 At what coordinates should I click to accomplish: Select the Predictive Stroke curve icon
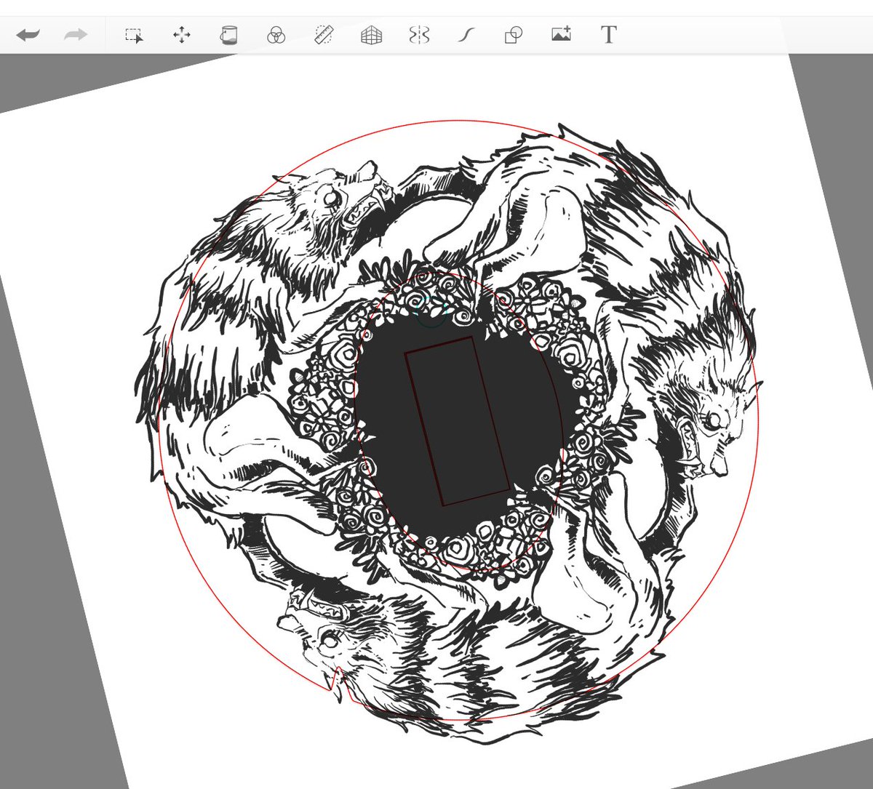point(466,35)
